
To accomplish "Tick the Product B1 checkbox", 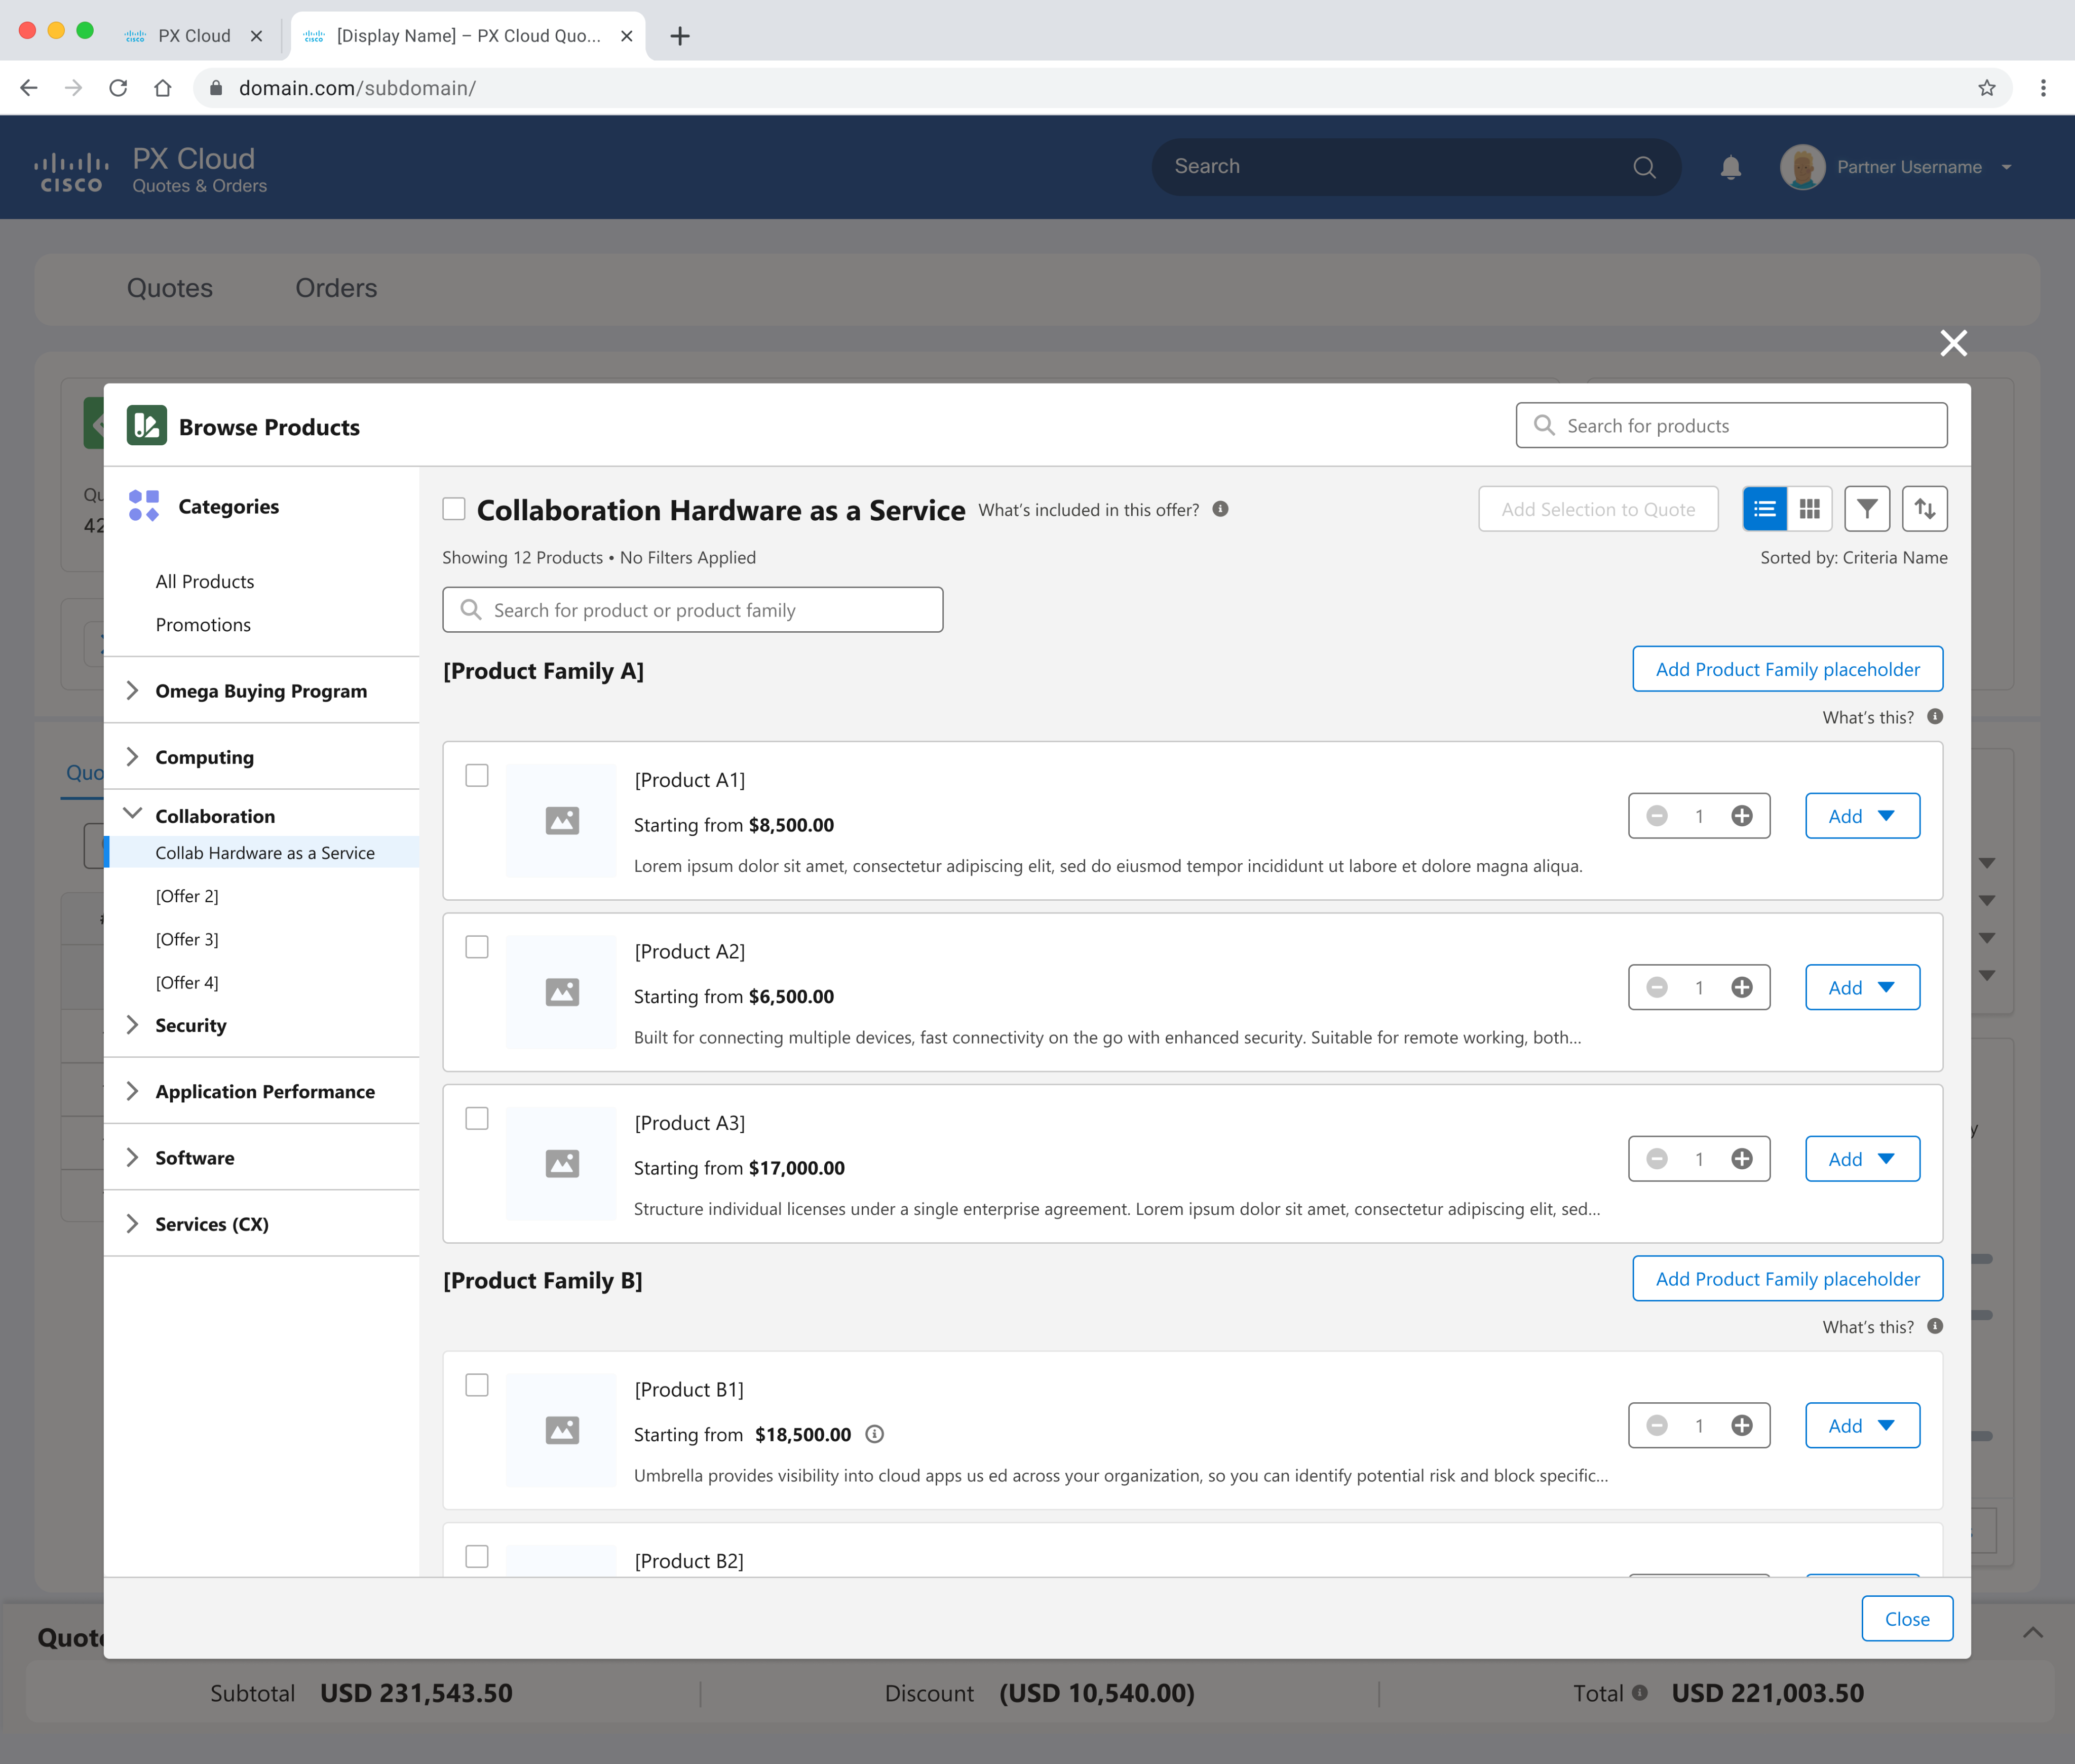I will click(477, 1385).
